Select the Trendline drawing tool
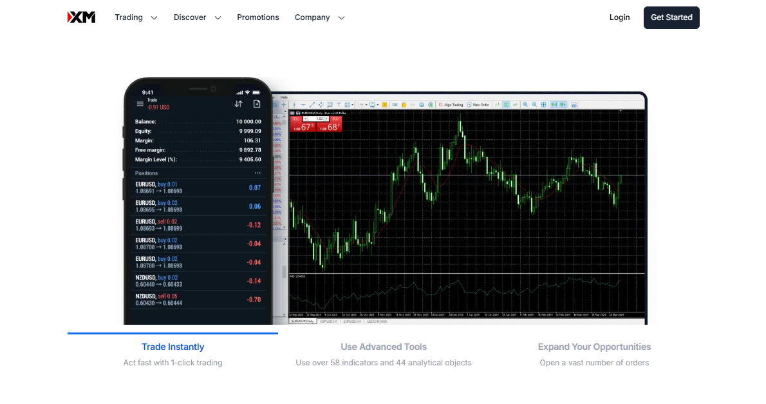 312,104
